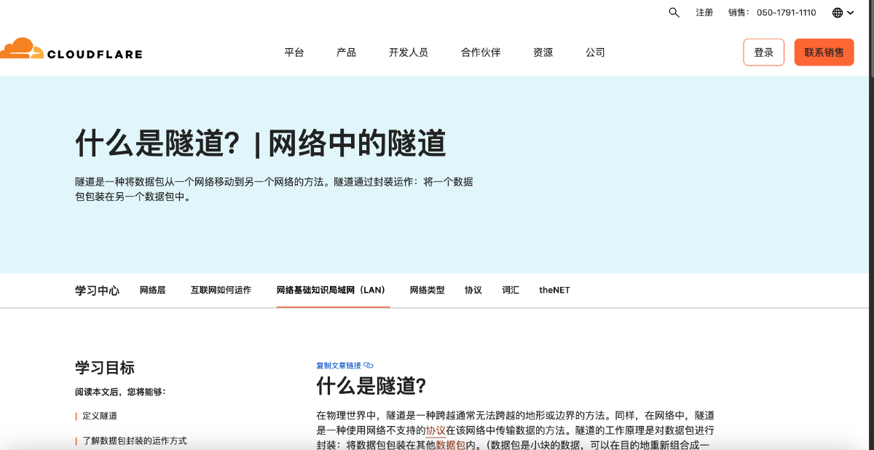Open the 注册 link
Viewport: 874px width, 450px height.
(704, 12)
